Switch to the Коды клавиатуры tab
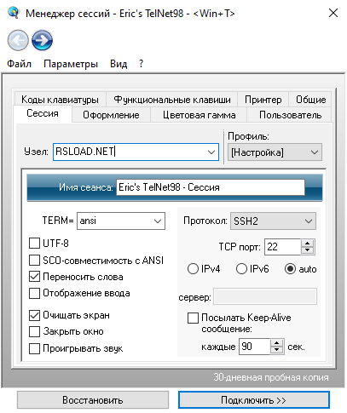This screenshot has width=347, height=413. [60, 100]
